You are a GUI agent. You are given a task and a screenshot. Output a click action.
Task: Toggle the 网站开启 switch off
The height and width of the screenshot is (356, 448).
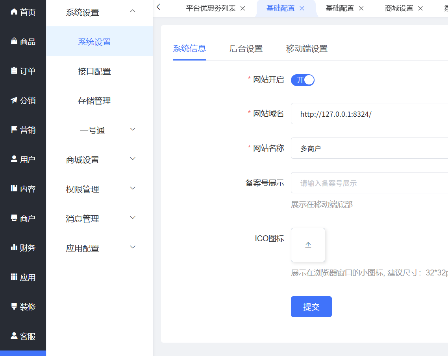point(302,80)
